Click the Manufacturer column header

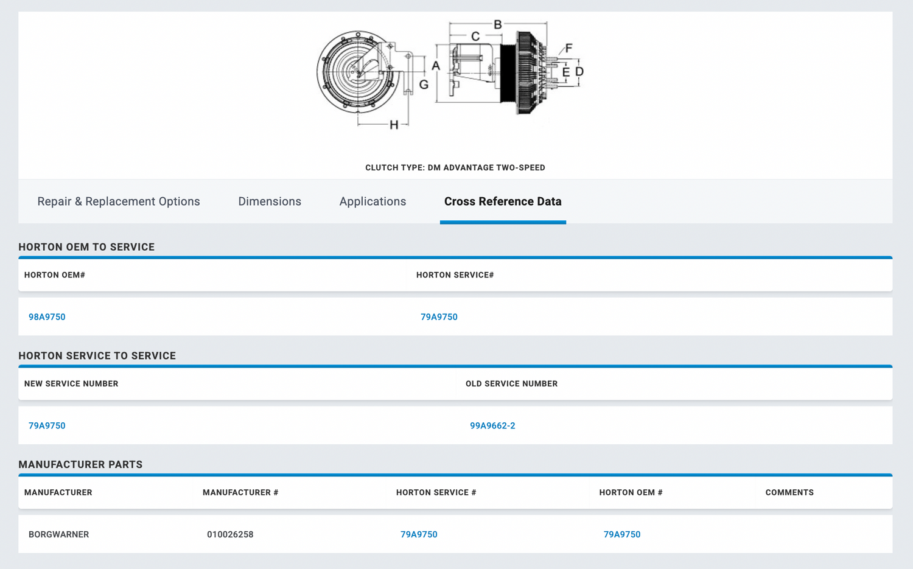(x=58, y=492)
